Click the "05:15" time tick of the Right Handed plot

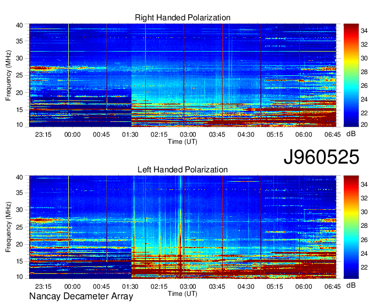pyautogui.click(x=275, y=134)
